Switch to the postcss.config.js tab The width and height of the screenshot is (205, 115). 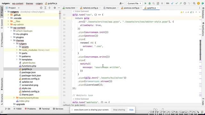point(132,8)
